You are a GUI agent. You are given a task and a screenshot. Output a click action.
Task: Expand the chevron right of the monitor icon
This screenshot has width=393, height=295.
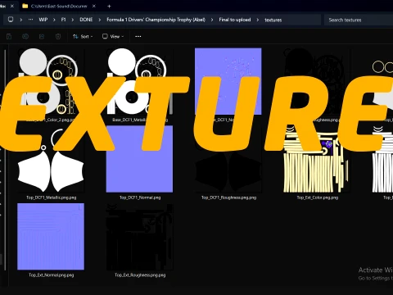pos(20,20)
